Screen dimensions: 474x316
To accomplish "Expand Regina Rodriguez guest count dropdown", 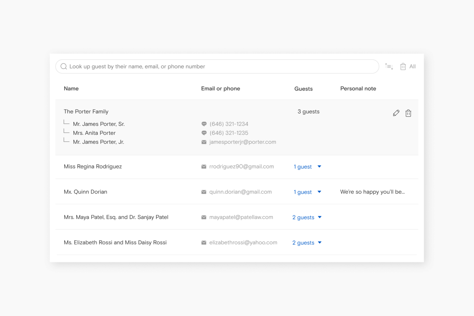I will point(319,167).
